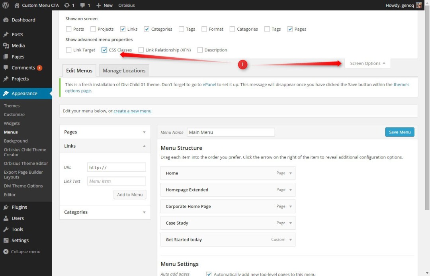Open the Settings sidebar icon
The image size is (430, 276).
[x=7, y=240]
